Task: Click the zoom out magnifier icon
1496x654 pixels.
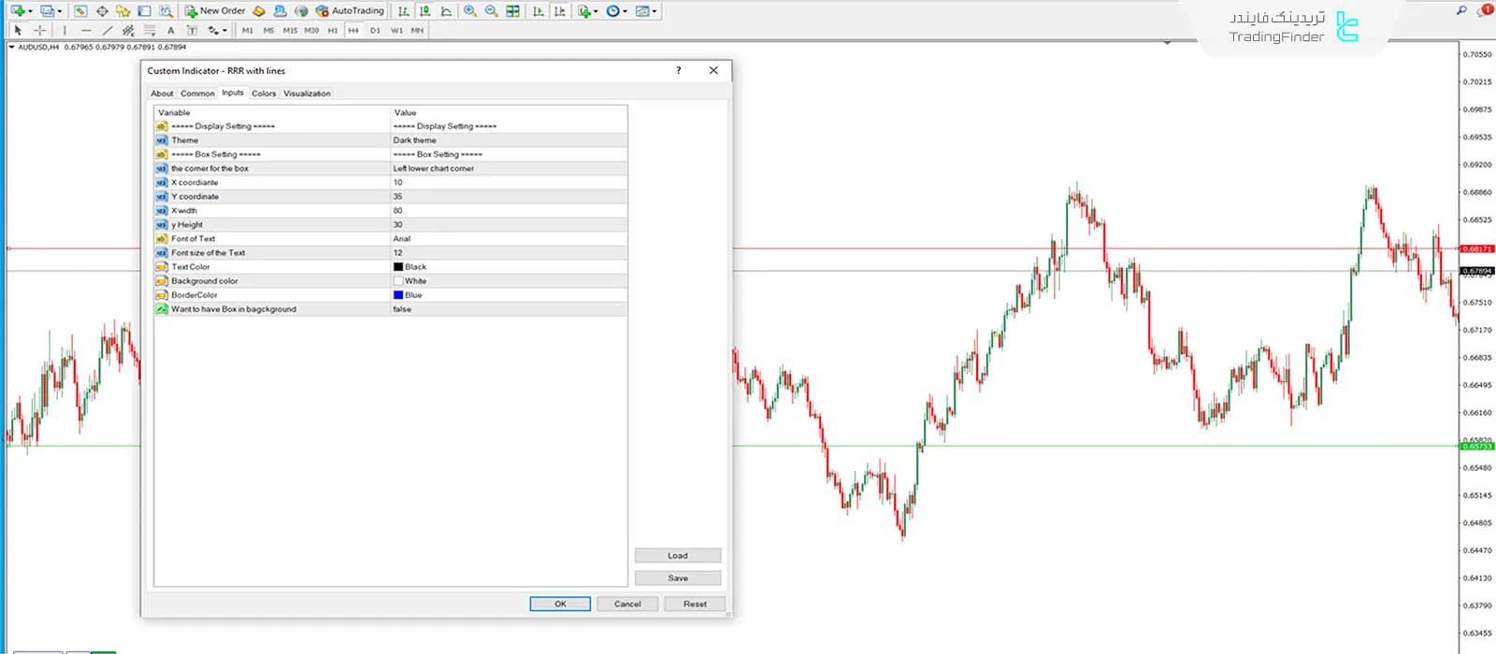Action: pyautogui.click(x=492, y=11)
